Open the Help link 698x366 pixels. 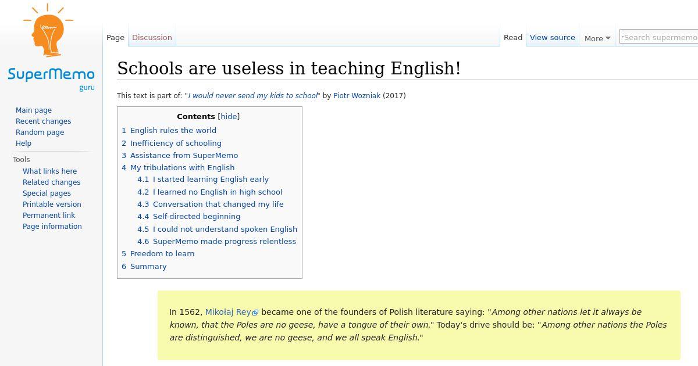coord(23,143)
